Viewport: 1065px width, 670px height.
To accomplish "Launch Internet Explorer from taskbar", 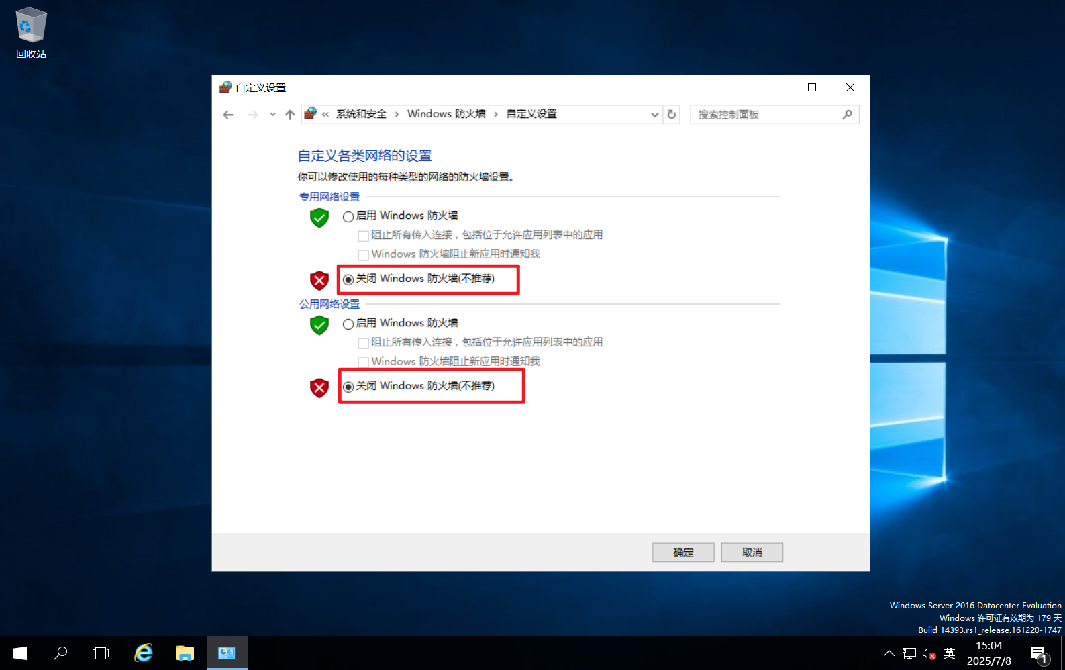I will point(144,653).
